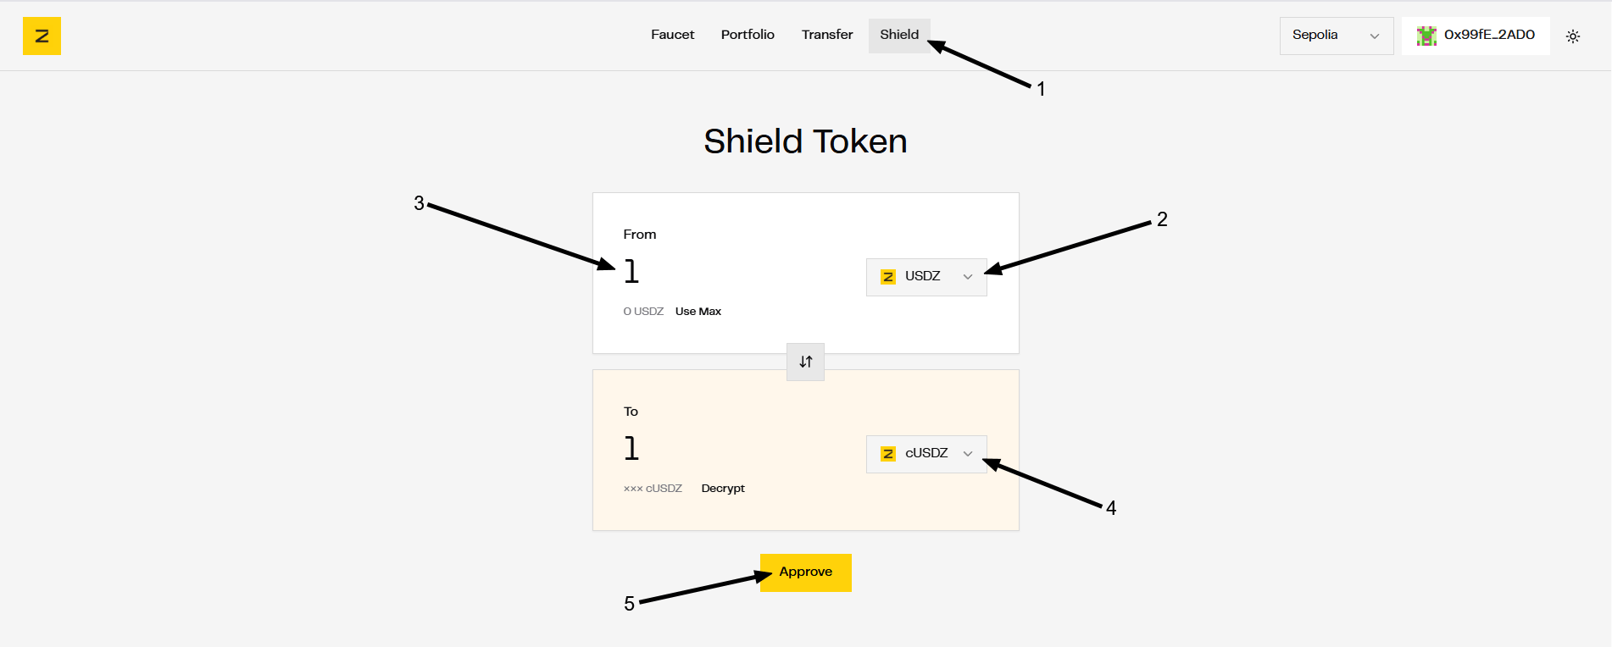Expand the USDZ From token selector chevron
Viewport: 1612px width, 647px height.
pos(968,277)
